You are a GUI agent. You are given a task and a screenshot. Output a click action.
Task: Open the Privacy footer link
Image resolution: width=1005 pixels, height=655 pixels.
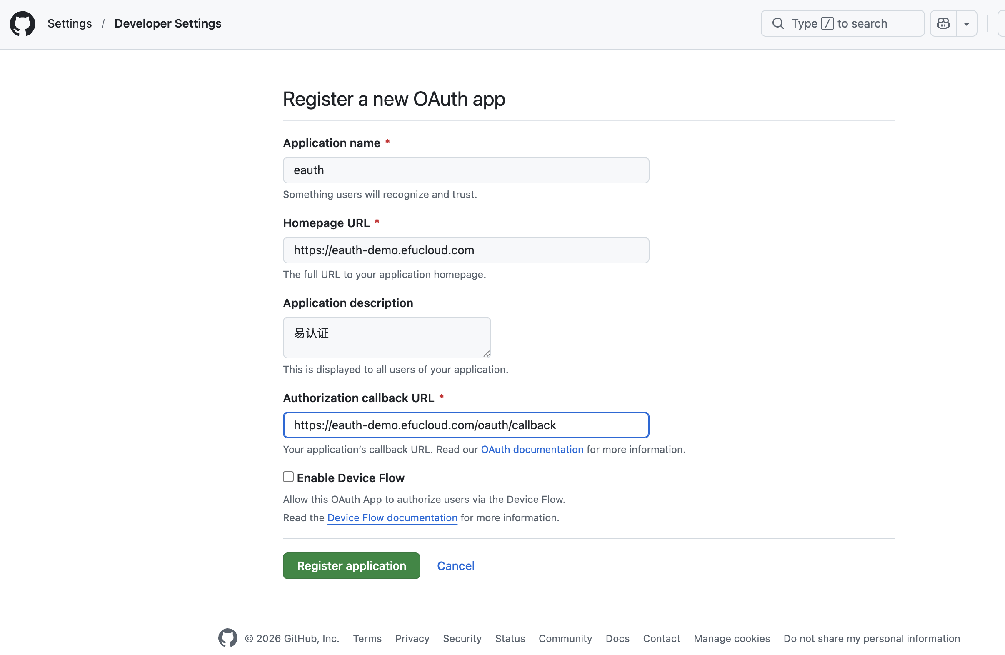tap(412, 638)
